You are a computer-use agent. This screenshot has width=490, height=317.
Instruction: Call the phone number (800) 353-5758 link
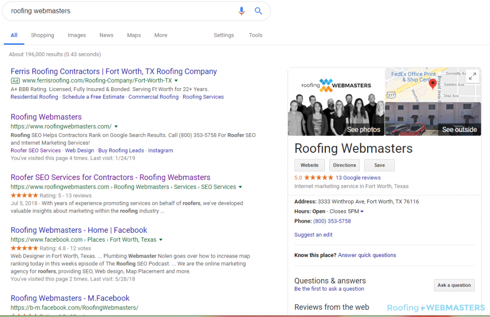click(x=332, y=221)
